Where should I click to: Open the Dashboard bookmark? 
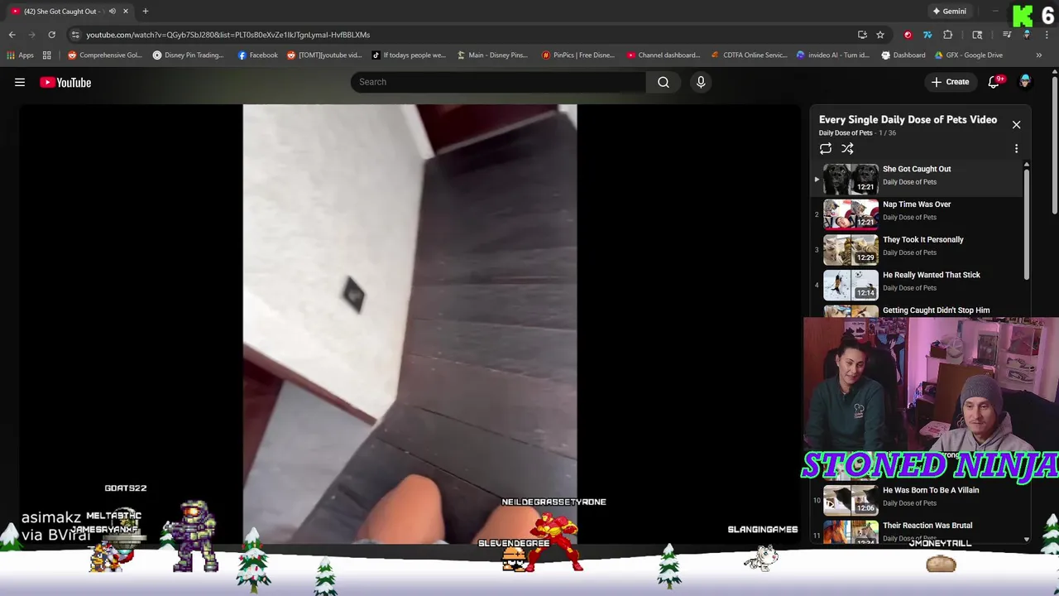pyautogui.click(x=903, y=55)
